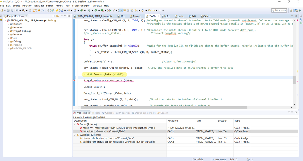Click the hammer Build icon
This screenshot has height=161, width=303.
(x=24, y=10)
